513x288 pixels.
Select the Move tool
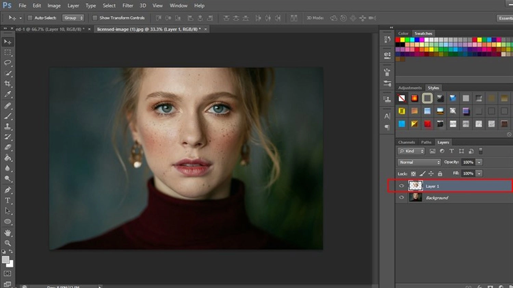coord(8,42)
